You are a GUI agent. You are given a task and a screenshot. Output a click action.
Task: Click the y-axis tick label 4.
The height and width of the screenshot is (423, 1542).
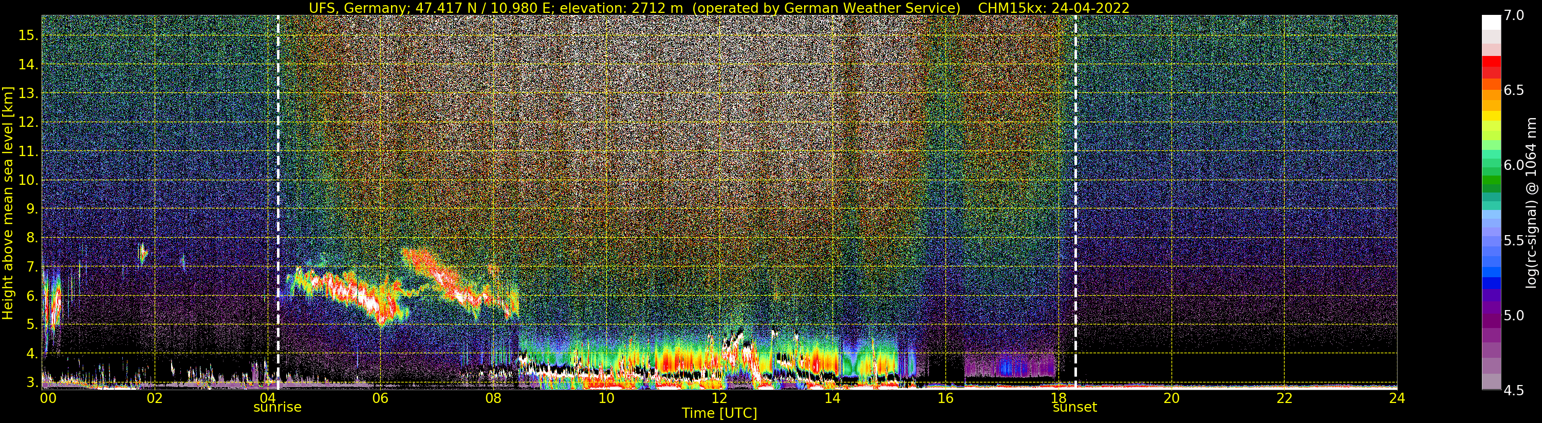32,354
